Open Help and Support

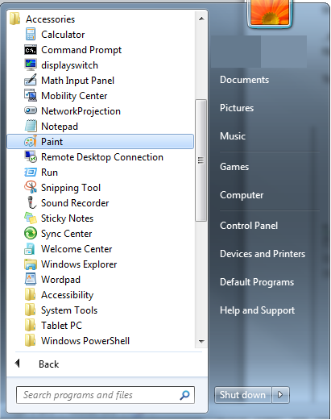click(257, 310)
